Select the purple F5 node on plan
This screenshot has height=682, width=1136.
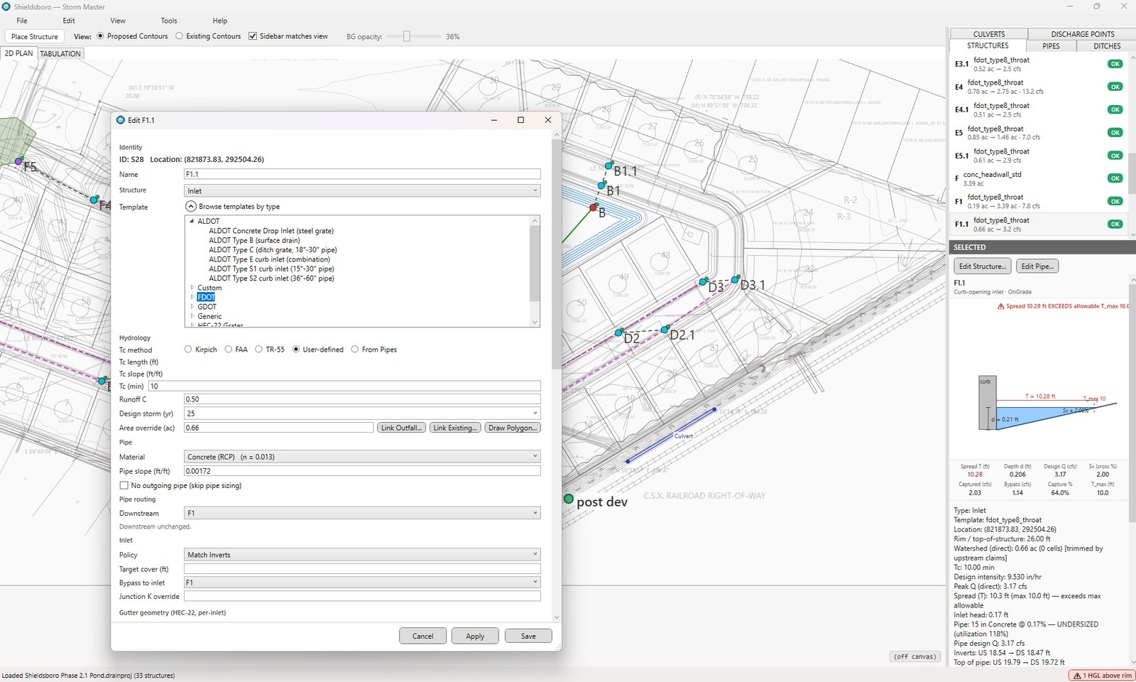(18, 162)
